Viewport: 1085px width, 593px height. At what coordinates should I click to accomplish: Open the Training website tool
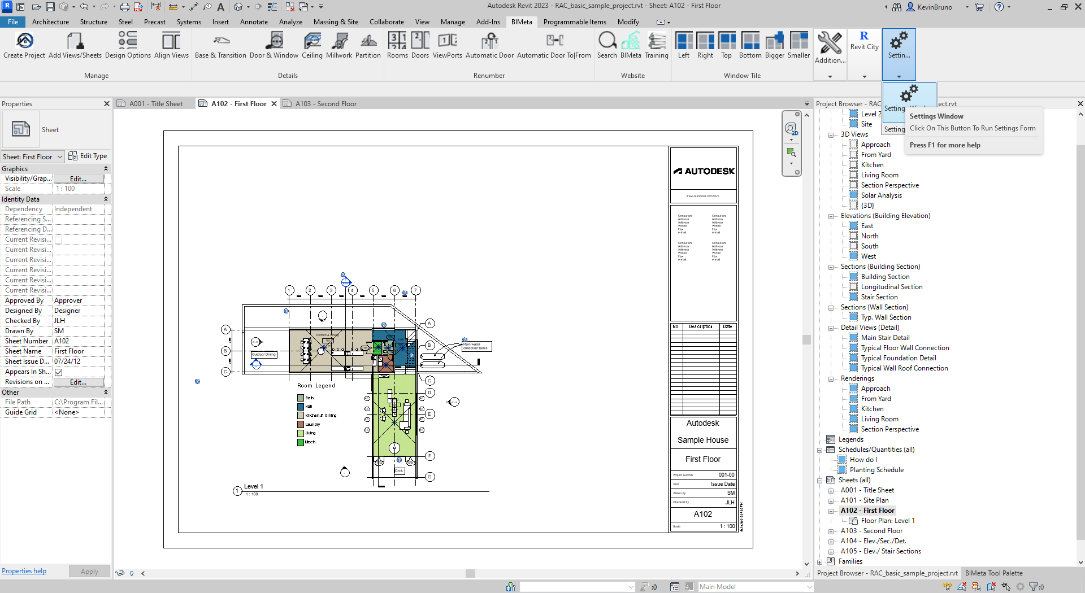657,45
